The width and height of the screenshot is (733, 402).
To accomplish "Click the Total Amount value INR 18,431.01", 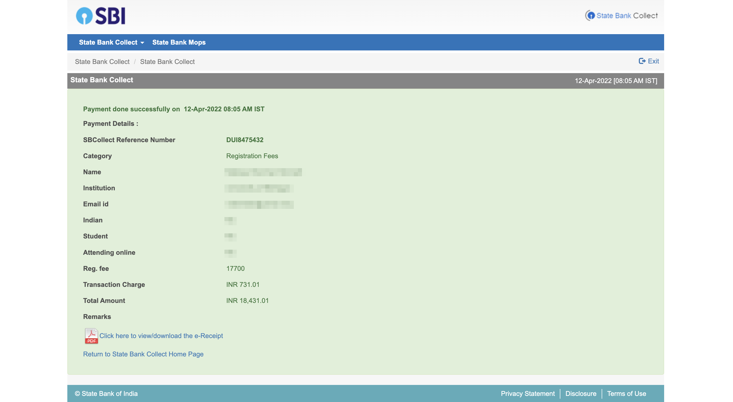I will click(x=247, y=301).
